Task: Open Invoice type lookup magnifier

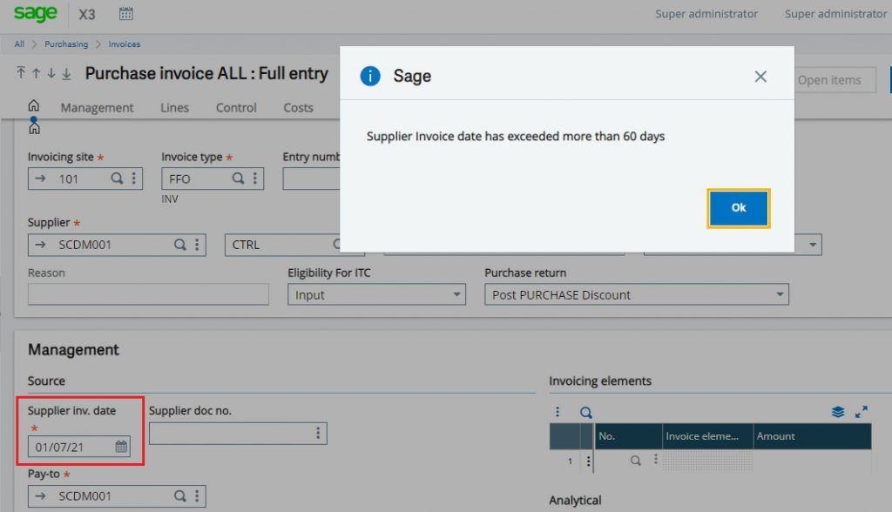Action: coord(238,179)
